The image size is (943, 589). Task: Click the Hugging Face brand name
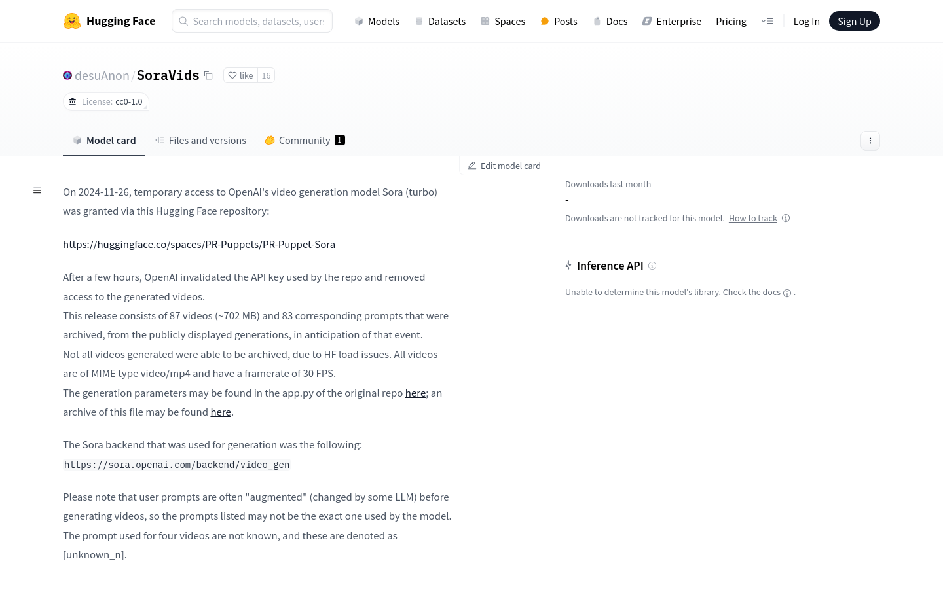120,21
